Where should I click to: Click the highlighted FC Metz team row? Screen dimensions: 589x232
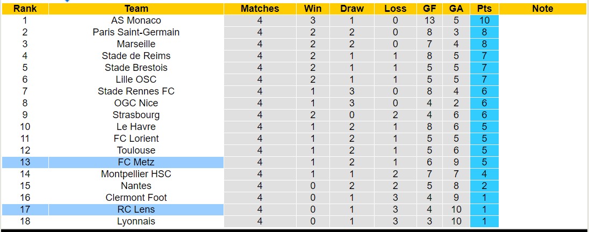click(136, 162)
